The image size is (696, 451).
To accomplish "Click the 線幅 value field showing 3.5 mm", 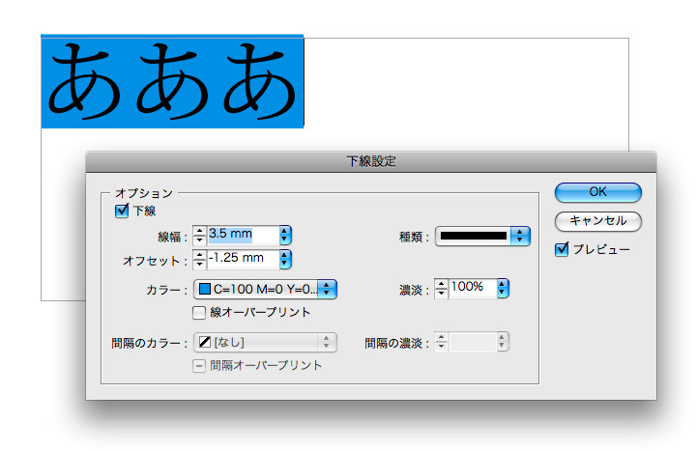I will pyautogui.click(x=244, y=235).
